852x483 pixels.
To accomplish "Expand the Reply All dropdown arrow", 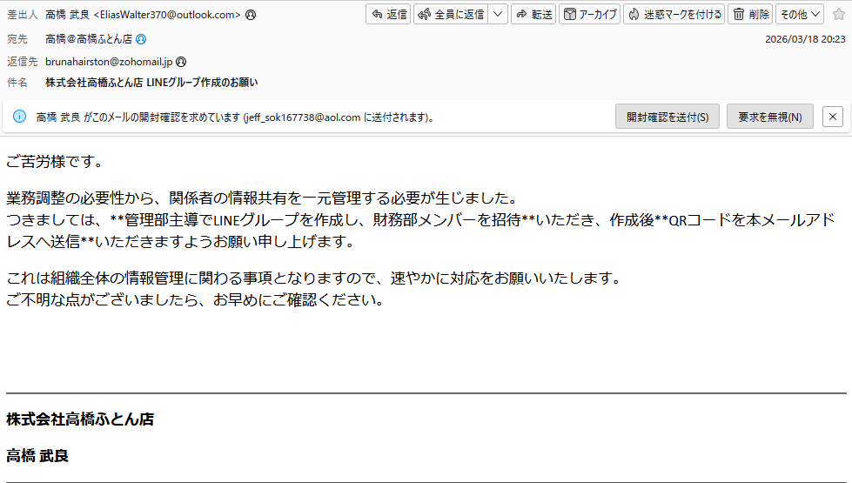I will [x=498, y=15].
